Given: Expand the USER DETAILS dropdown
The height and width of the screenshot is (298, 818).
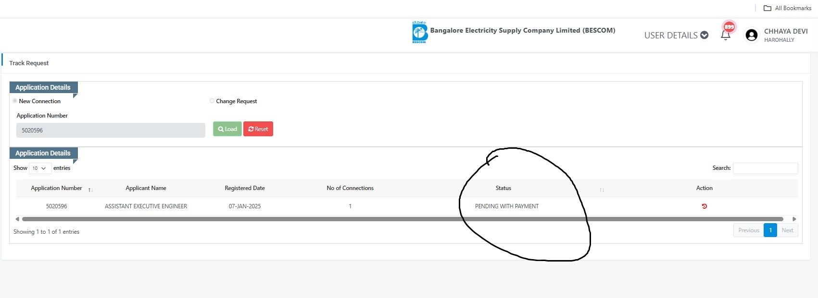Looking at the screenshot, I should coord(676,35).
